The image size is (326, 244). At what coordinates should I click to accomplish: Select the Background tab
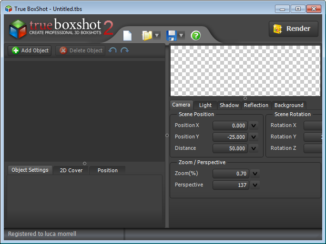point(289,105)
